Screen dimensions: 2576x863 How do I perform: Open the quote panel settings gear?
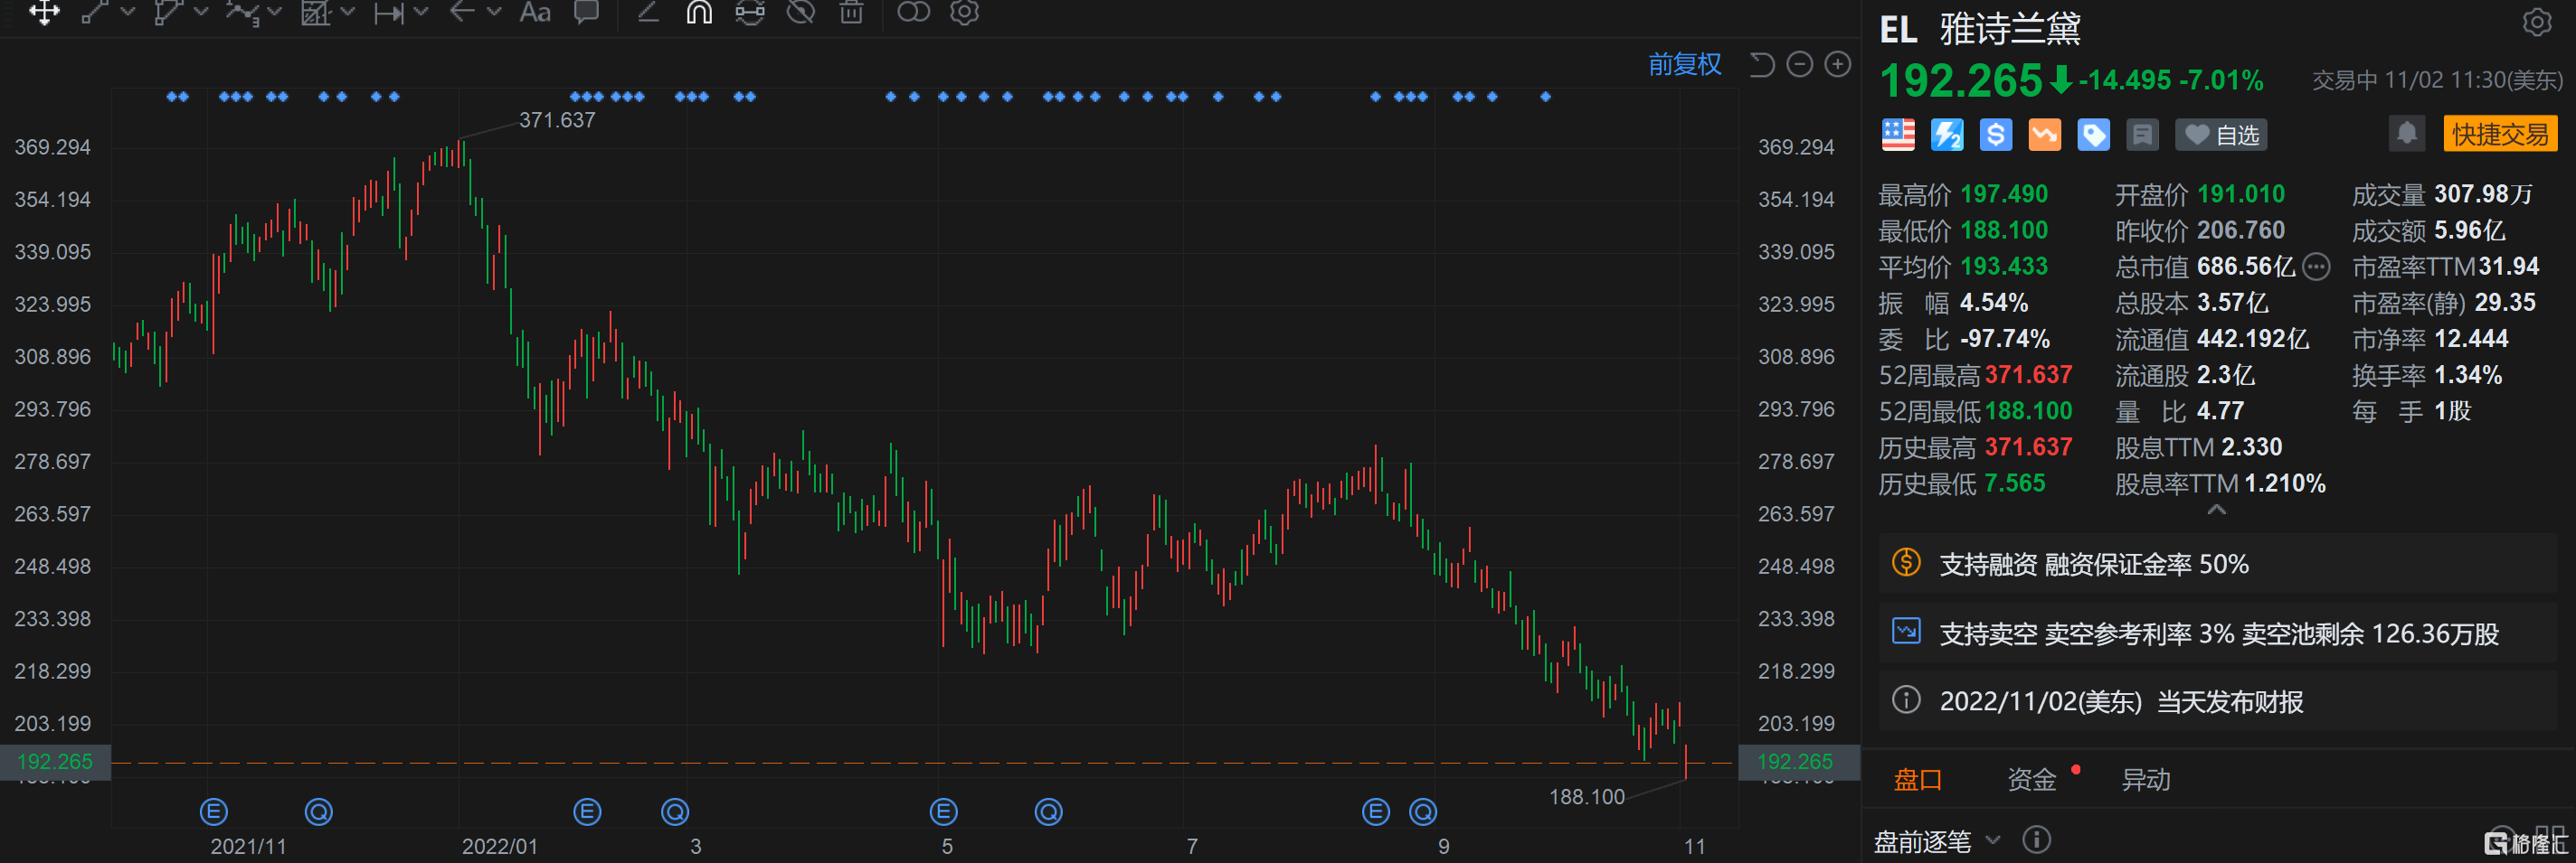pos(2537,22)
